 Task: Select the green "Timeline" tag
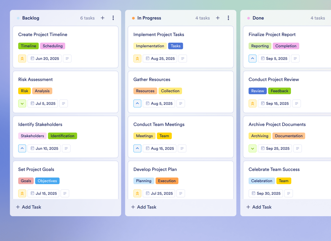click(28, 46)
